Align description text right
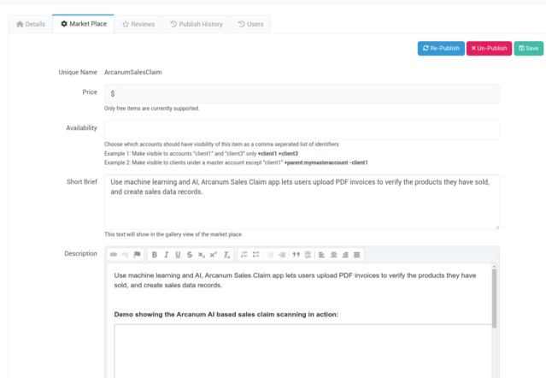Image resolution: width=546 pixels, height=378 pixels. coord(345,255)
